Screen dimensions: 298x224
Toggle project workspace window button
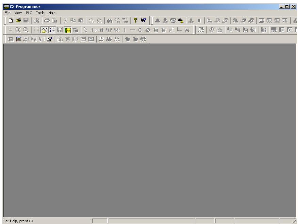[x=11, y=39]
